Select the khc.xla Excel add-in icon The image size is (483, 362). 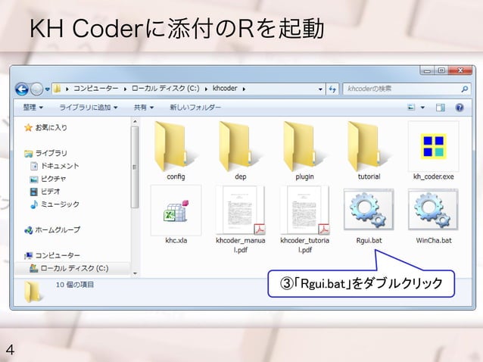[x=176, y=211]
